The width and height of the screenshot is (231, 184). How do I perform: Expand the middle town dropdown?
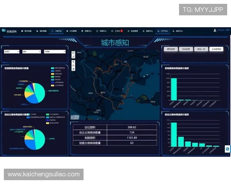(x=32, y=51)
